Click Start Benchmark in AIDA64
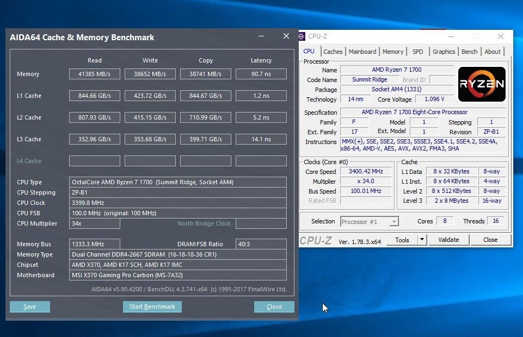The height and width of the screenshot is (337, 523). 152,307
